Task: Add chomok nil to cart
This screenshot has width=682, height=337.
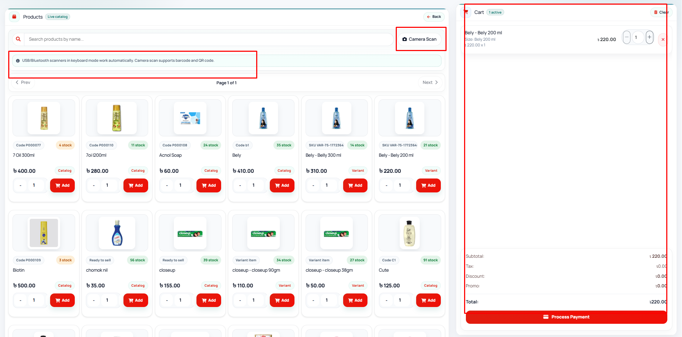Action: coord(136,301)
